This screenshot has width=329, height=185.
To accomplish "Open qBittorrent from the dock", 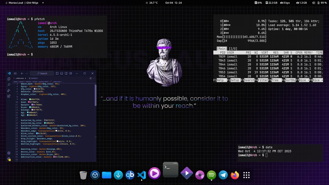I will tap(130, 175).
